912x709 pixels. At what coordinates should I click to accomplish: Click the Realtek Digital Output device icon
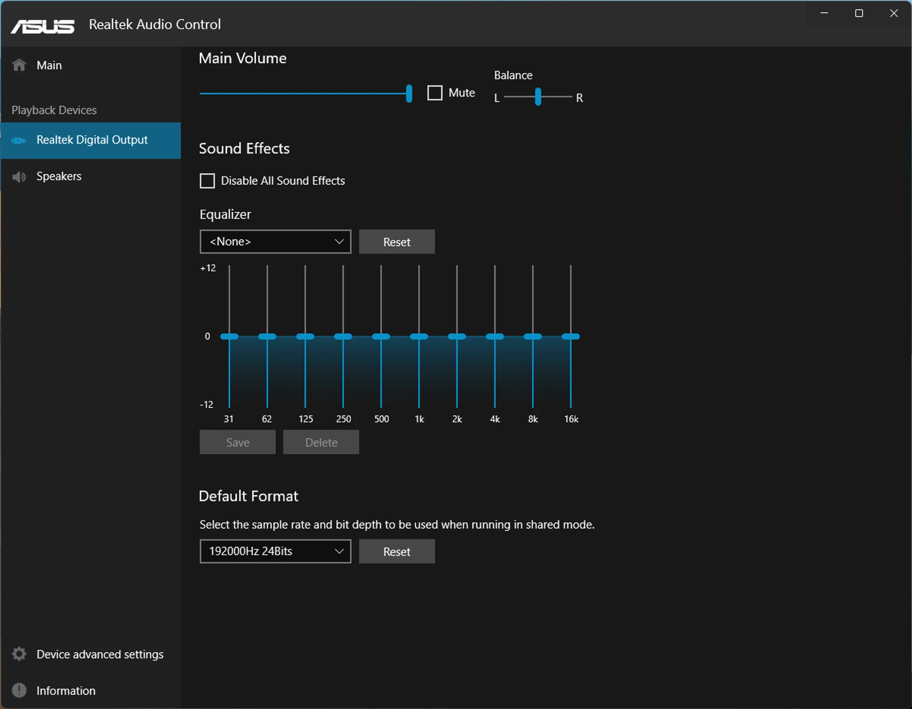(x=19, y=140)
